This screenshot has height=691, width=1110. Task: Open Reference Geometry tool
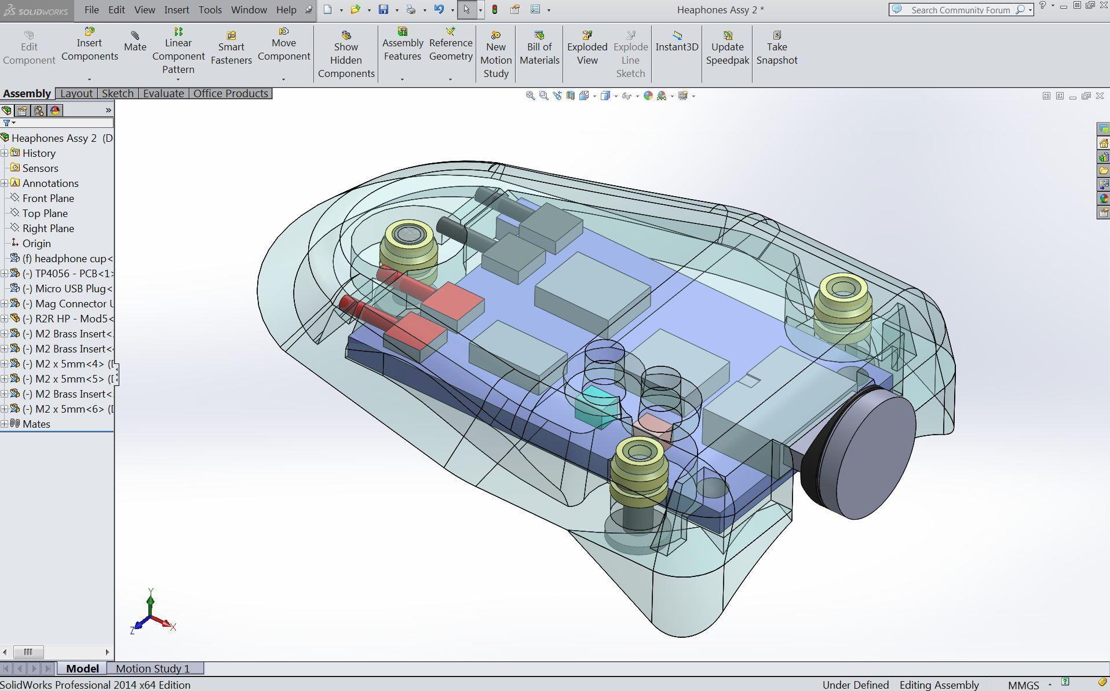[450, 45]
